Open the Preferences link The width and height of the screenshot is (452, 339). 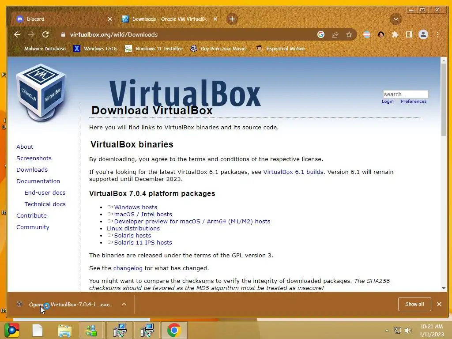pyautogui.click(x=413, y=102)
